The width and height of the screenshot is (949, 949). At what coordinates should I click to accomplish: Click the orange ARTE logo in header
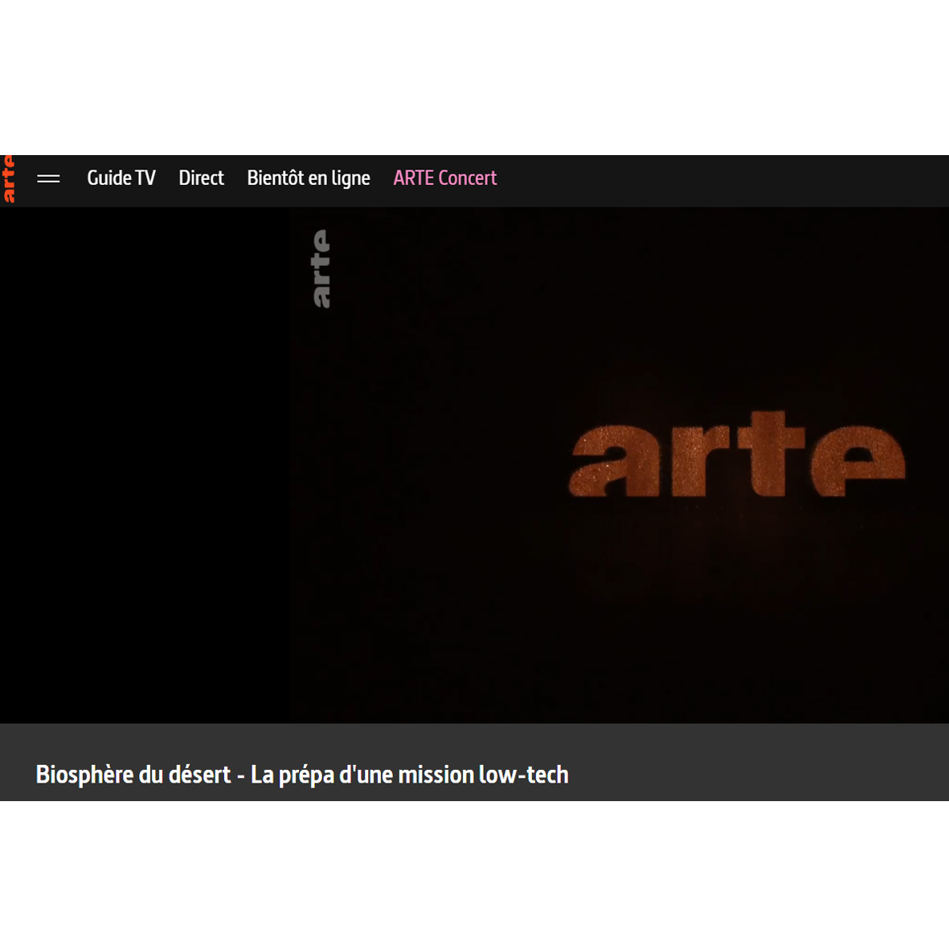(x=8, y=179)
